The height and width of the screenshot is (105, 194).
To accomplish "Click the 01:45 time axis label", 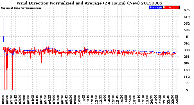I will (x=16, y=99).
